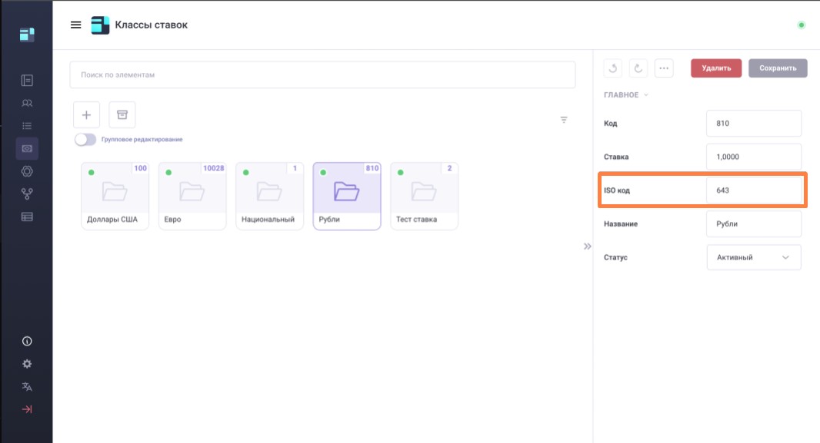Add a new element with the plus button
820x443 pixels.
tap(86, 115)
